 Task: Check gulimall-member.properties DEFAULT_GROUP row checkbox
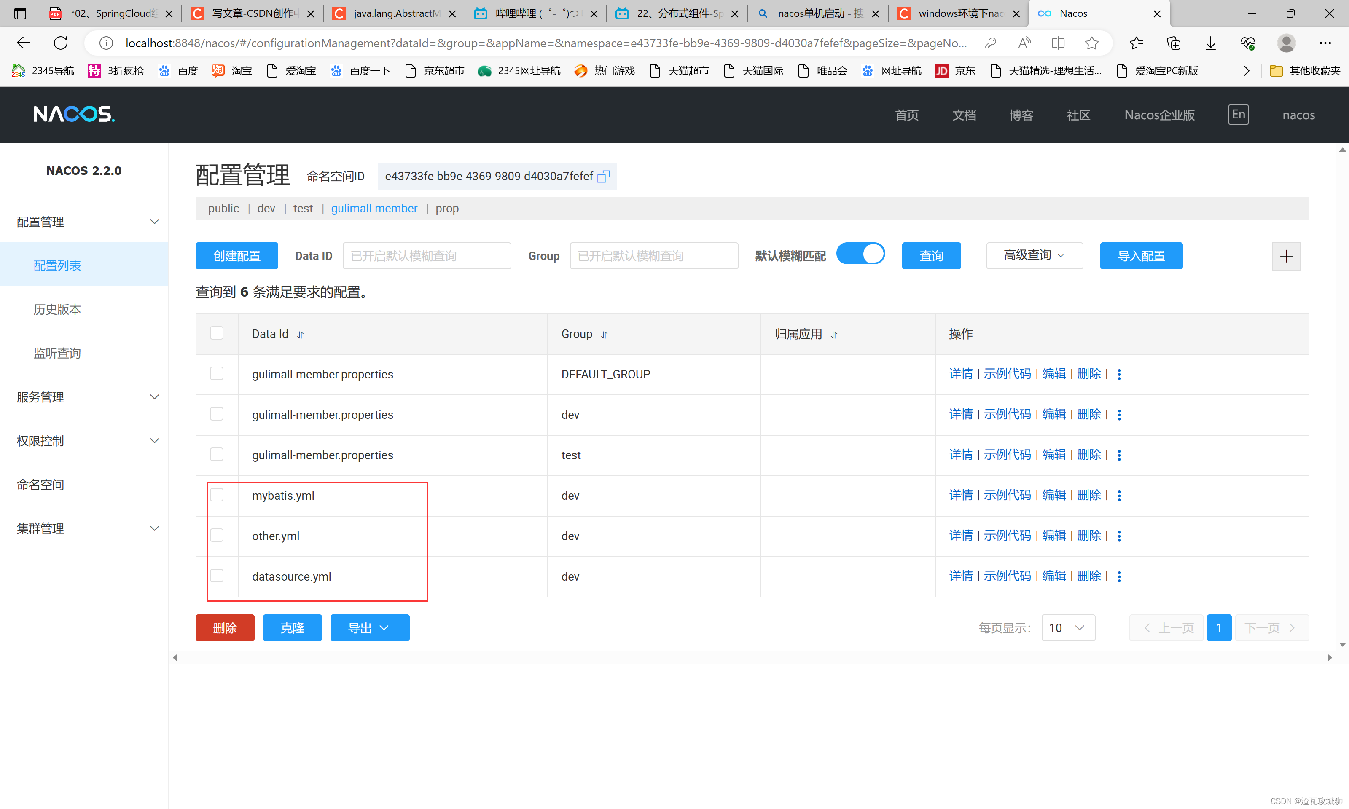pos(217,373)
